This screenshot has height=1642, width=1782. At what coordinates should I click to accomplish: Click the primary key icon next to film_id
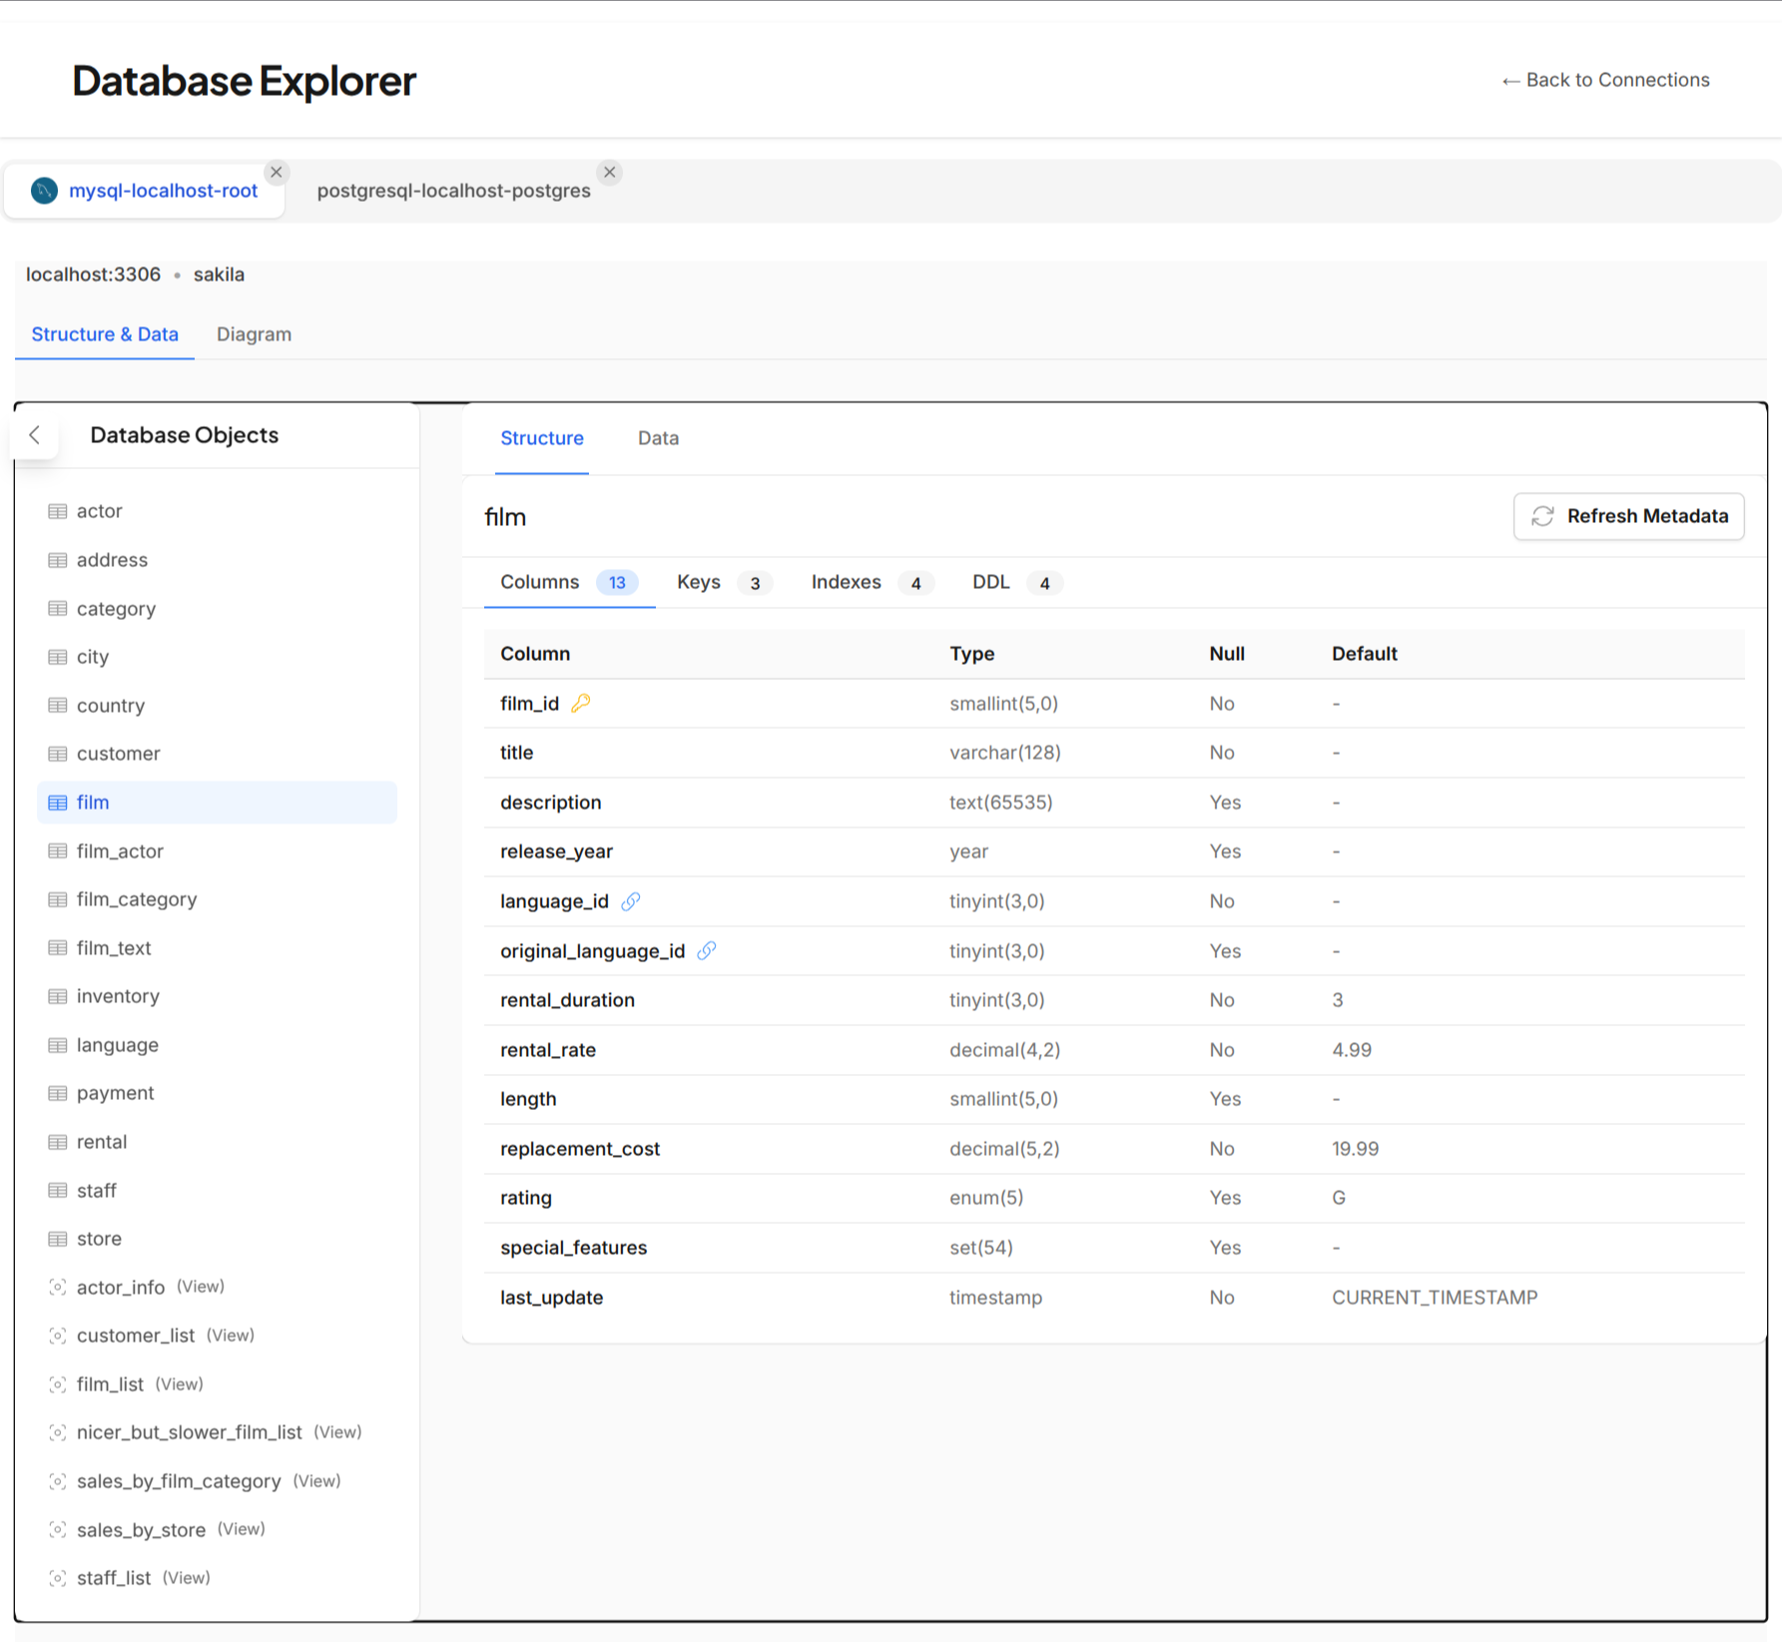pyautogui.click(x=581, y=703)
